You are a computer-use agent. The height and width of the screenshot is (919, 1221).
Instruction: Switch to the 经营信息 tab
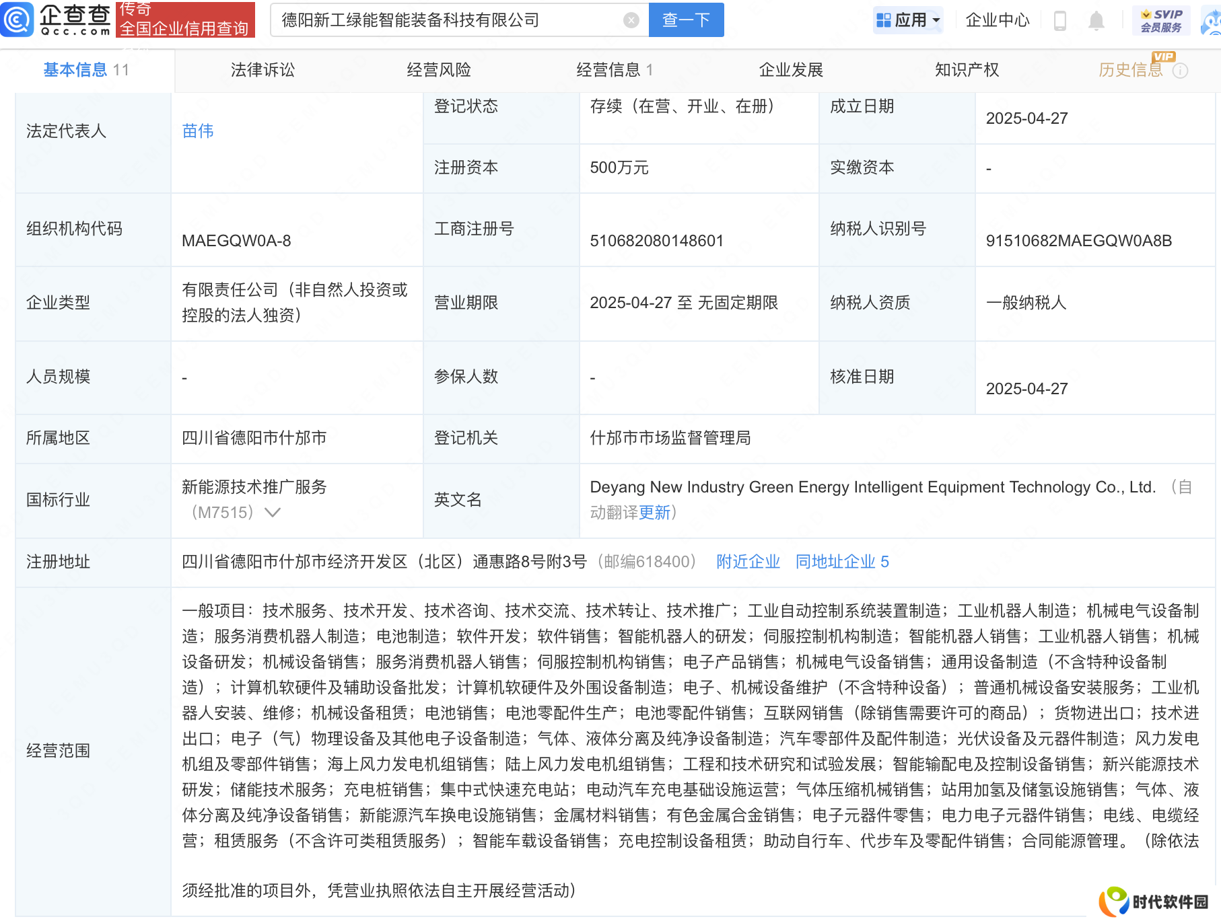click(x=615, y=70)
